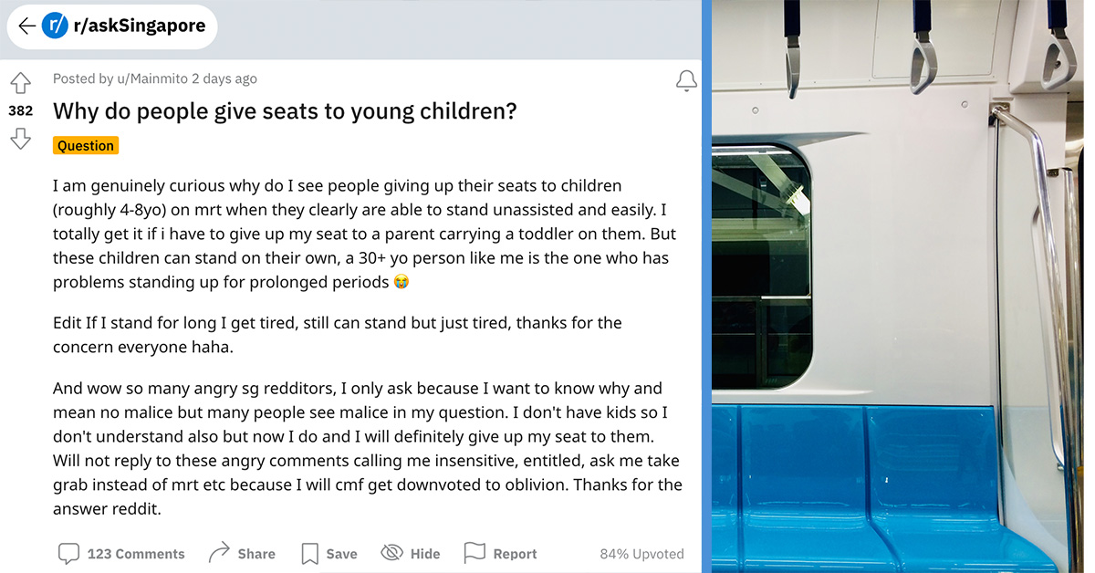Click the back arrow to leave the post

(x=27, y=26)
